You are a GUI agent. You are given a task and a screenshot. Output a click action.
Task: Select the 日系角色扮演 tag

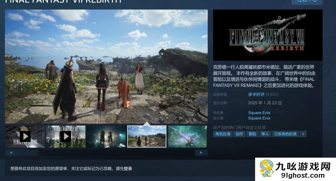coord(285,134)
